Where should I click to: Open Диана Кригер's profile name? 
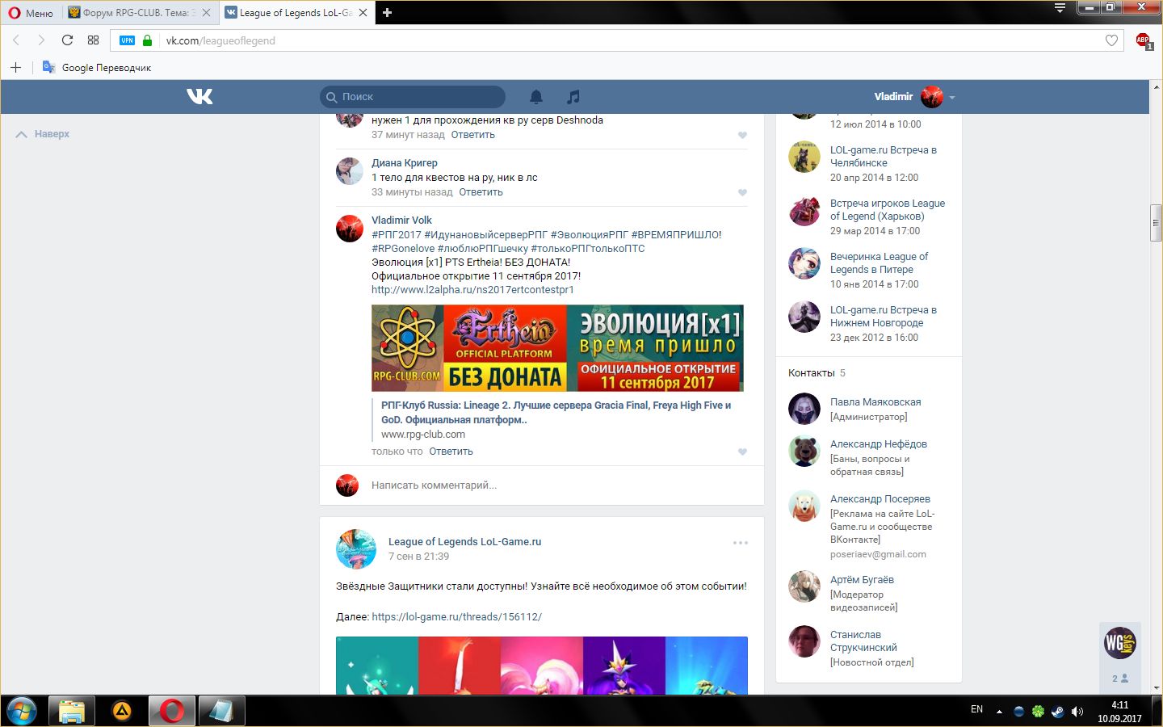[x=405, y=162]
